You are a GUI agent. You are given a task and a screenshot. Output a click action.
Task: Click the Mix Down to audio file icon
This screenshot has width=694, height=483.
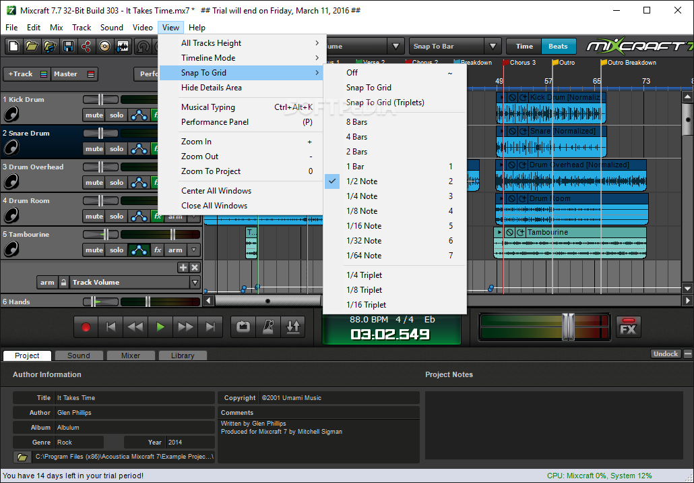pos(123,46)
